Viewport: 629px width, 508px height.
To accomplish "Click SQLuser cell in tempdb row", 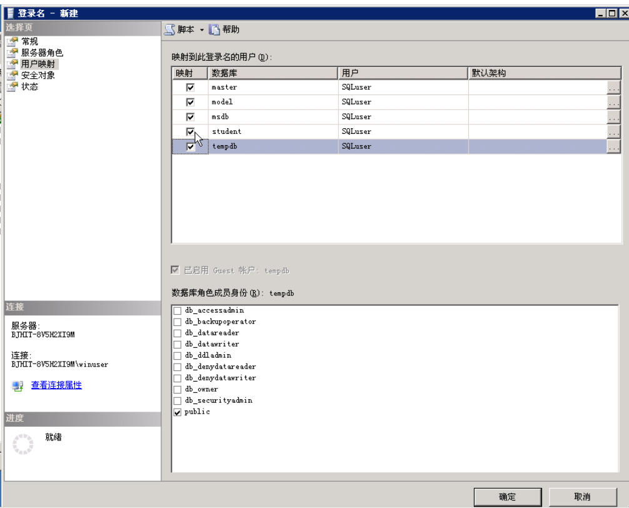I will coord(403,146).
